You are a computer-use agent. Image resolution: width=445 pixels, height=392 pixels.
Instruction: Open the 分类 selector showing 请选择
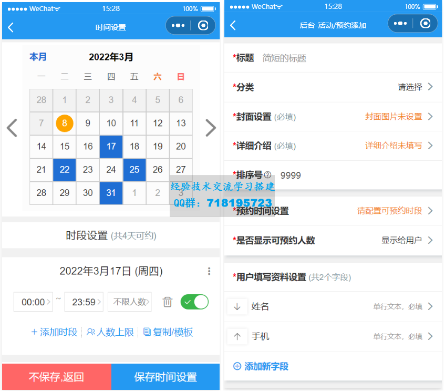[x=334, y=87]
